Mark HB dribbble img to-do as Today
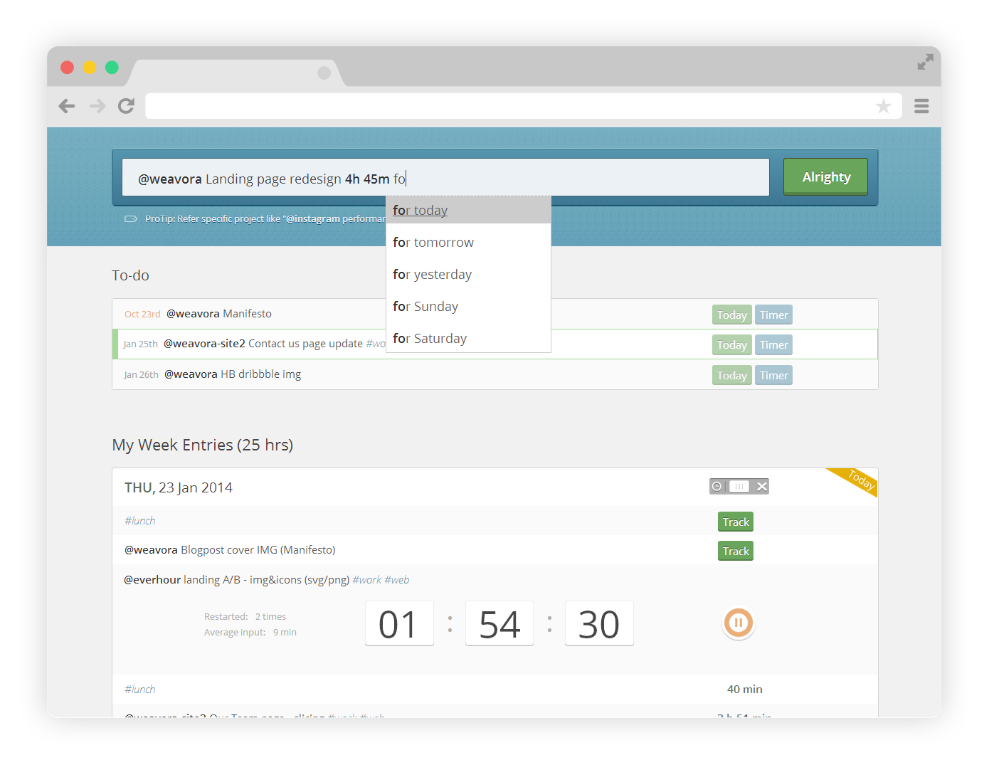 click(731, 376)
